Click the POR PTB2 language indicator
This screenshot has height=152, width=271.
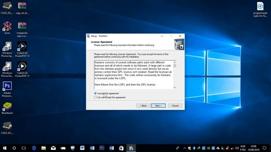coord(243,148)
